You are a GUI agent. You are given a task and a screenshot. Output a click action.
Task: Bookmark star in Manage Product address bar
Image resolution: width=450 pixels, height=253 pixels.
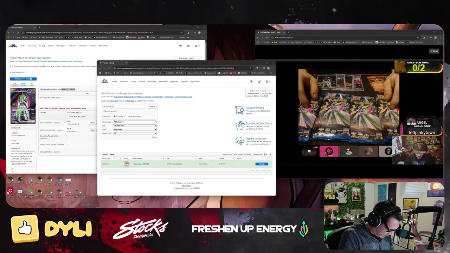tap(181, 33)
